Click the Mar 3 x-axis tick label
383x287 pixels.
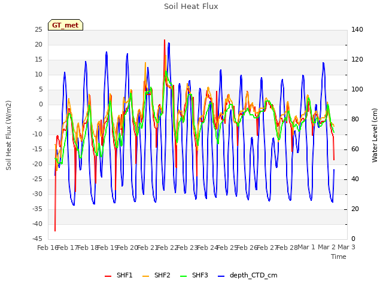(346, 248)
